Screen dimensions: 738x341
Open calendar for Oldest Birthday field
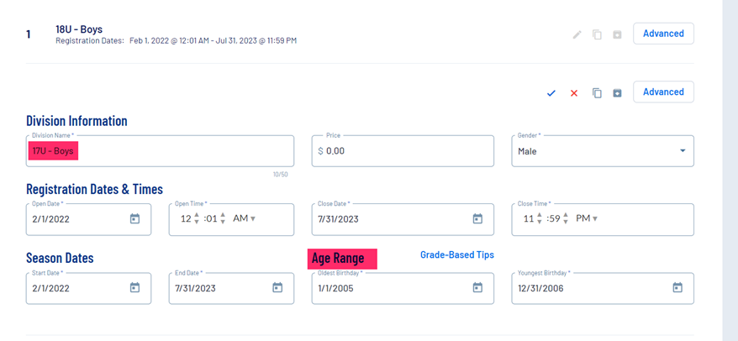click(x=477, y=288)
